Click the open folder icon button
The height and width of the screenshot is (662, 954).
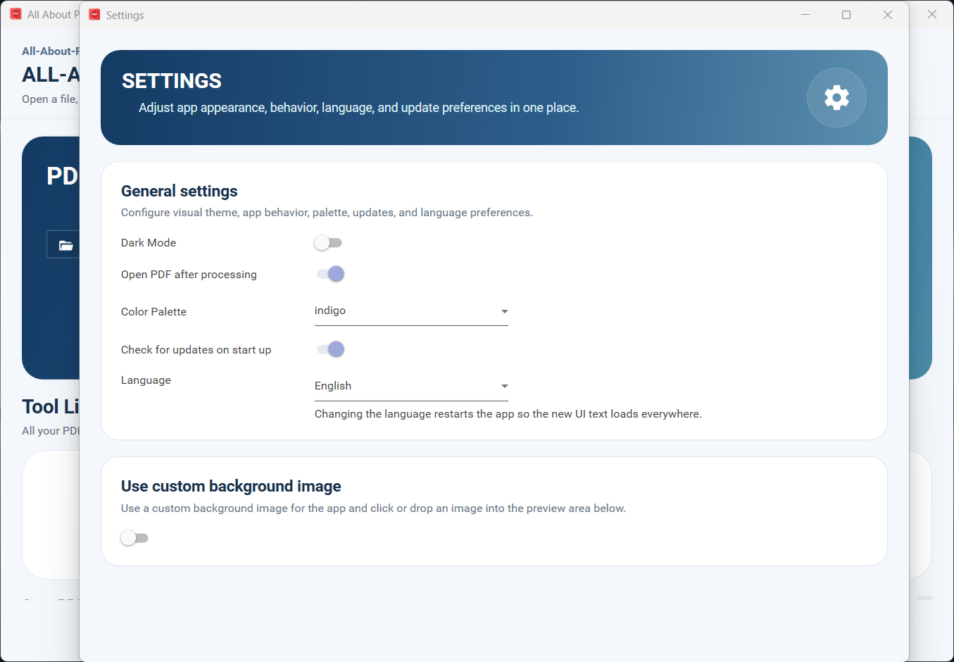pyautogui.click(x=65, y=245)
